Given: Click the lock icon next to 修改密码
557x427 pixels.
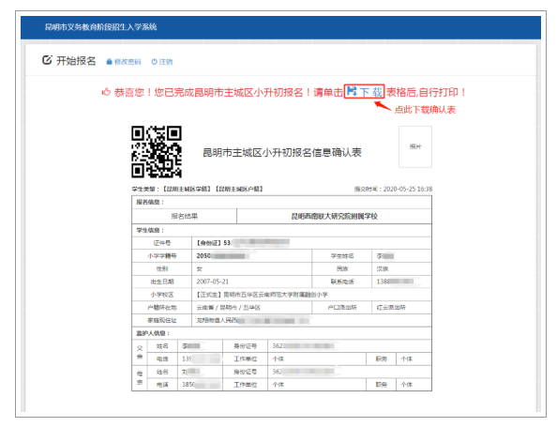Looking at the screenshot, I should (110, 62).
